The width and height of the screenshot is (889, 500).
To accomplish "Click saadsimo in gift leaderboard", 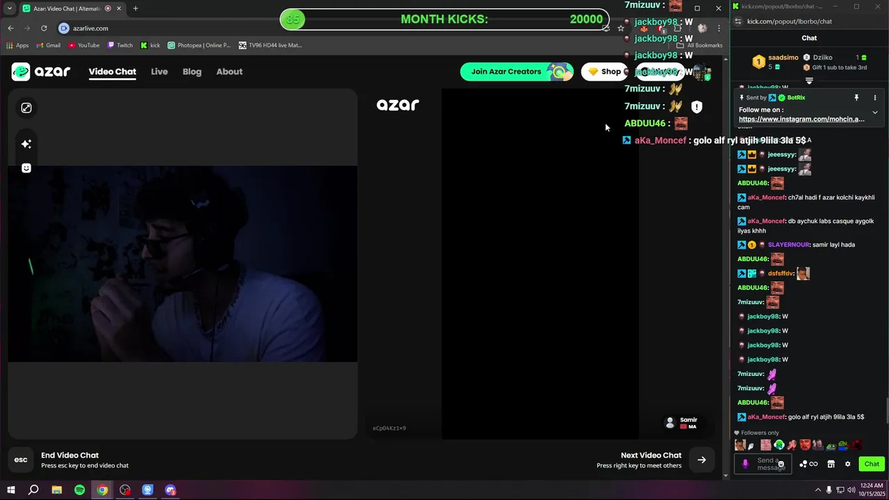I will (x=783, y=58).
